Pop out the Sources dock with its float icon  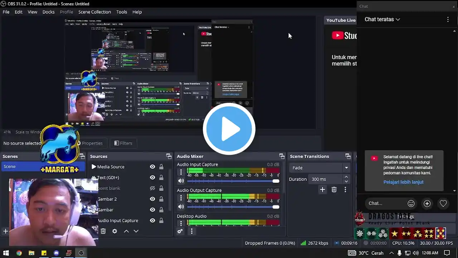coord(169,156)
